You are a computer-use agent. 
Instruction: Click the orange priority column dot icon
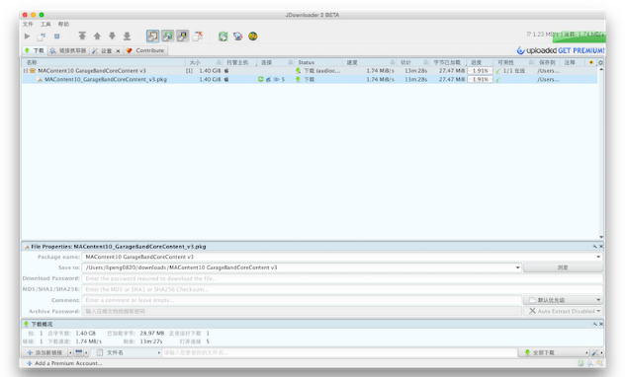(x=591, y=62)
